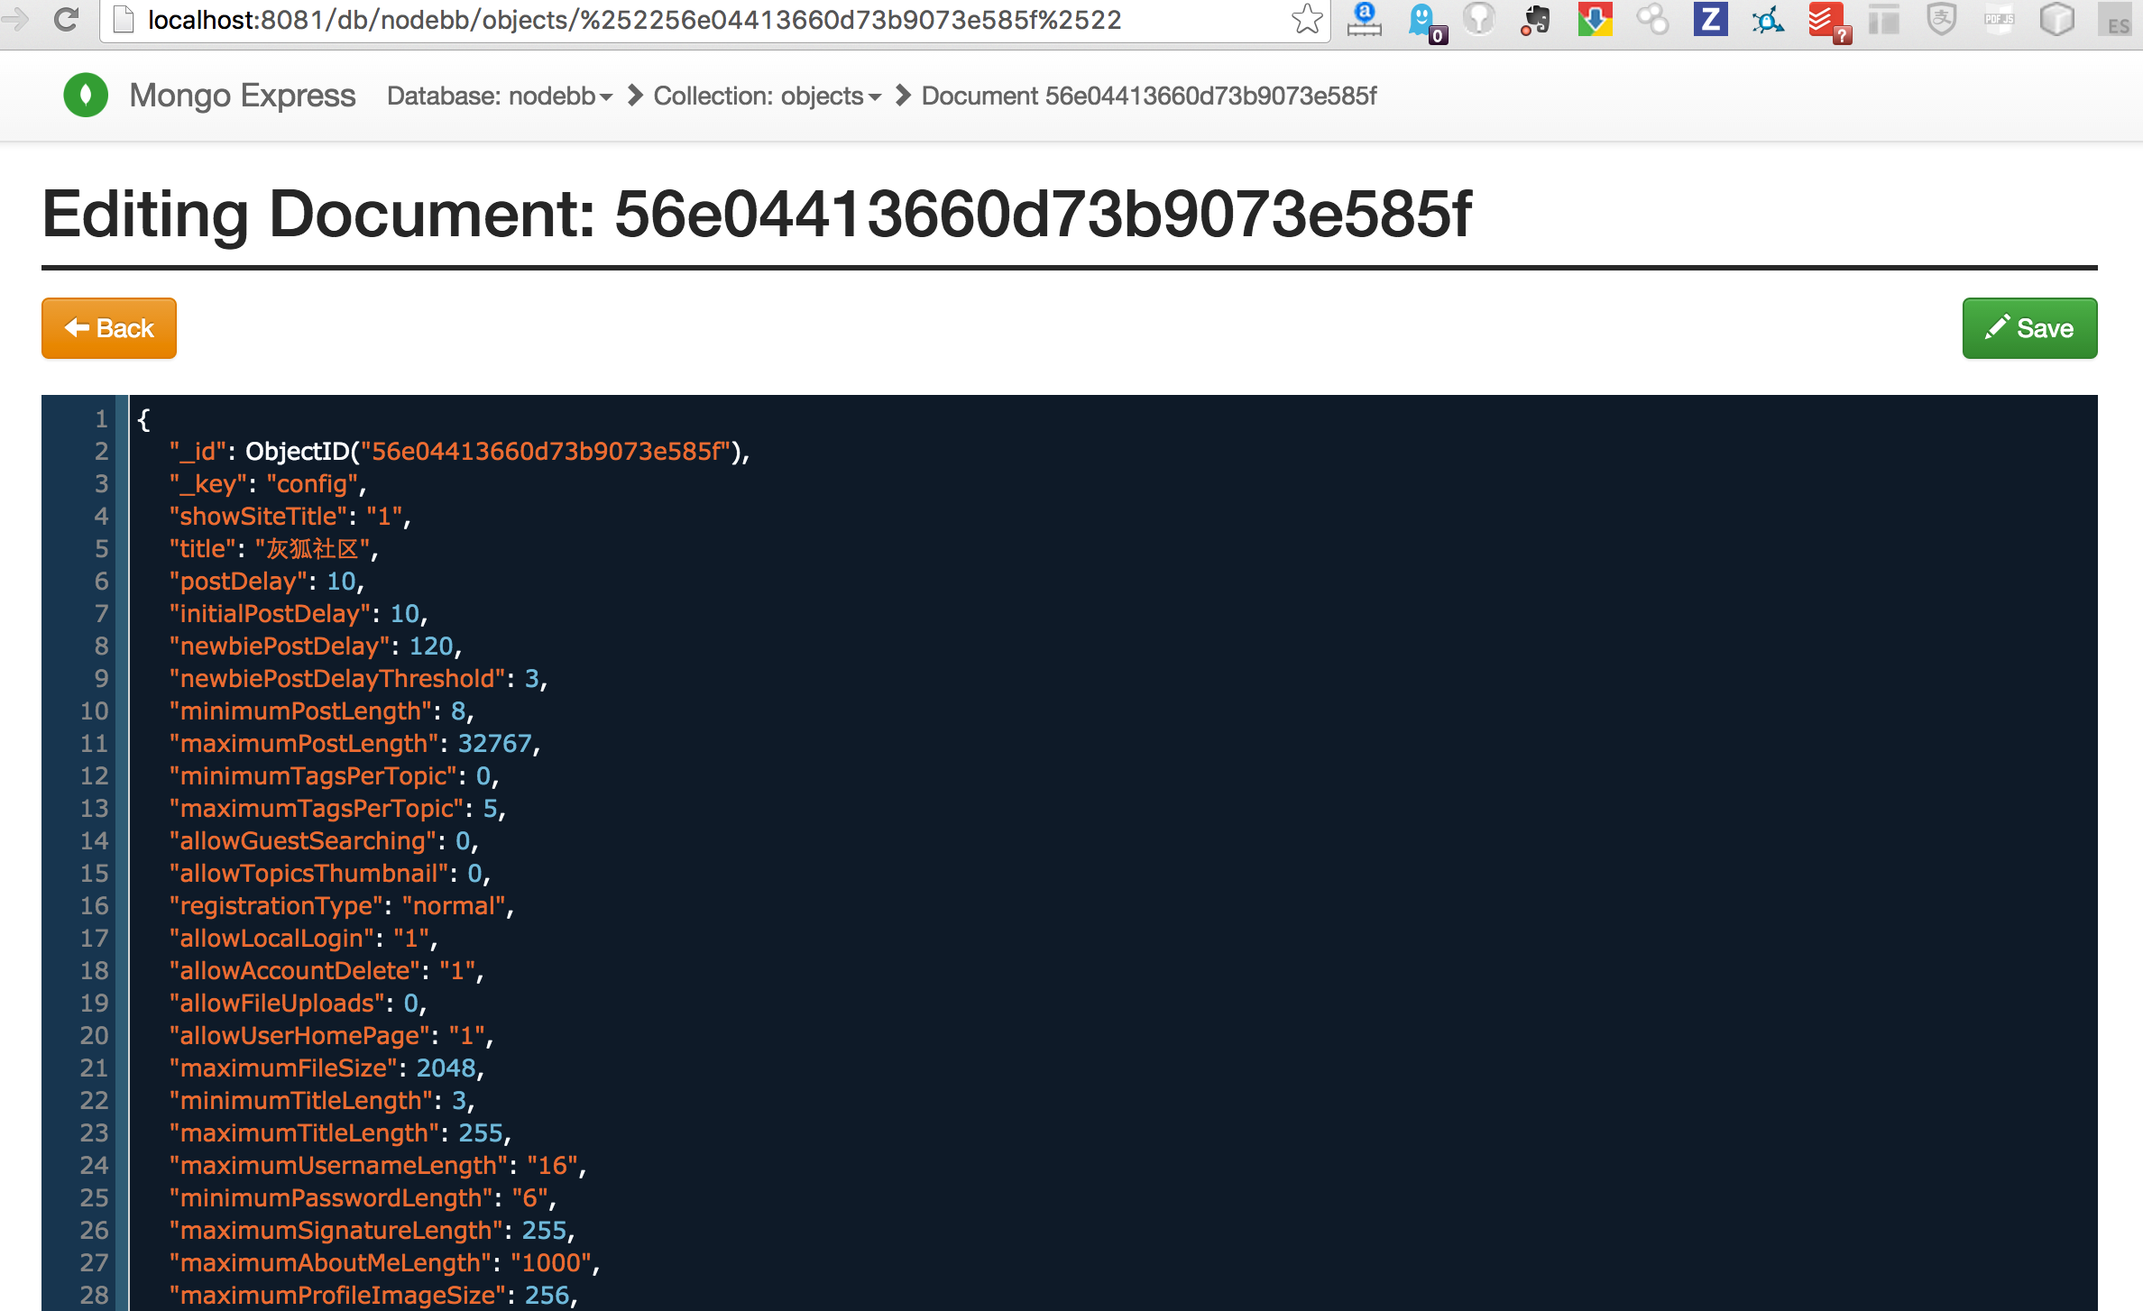Click the Alipay shield extension icon
Screen dimensions: 2143x1311
pos(1941,20)
